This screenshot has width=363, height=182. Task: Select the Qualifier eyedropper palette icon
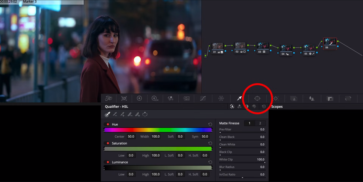click(x=239, y=98)
